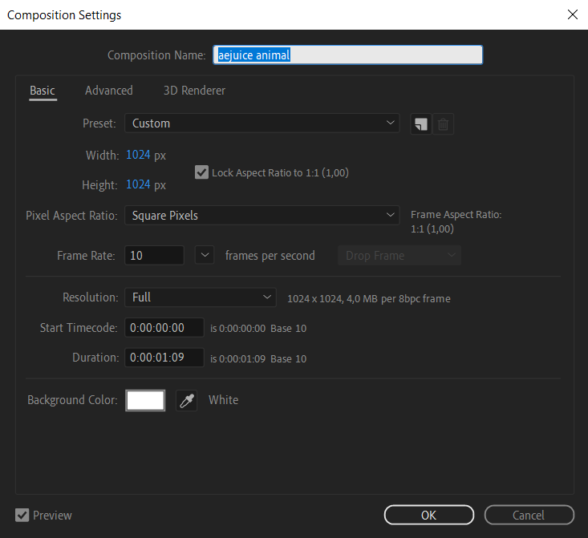Open the Resolution dropdown
588x538 pixels.
click(x=200, y=297)
